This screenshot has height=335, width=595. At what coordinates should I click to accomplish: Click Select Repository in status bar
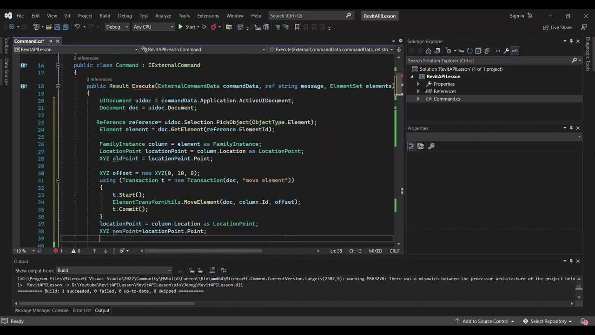click(x=547, y=321)
